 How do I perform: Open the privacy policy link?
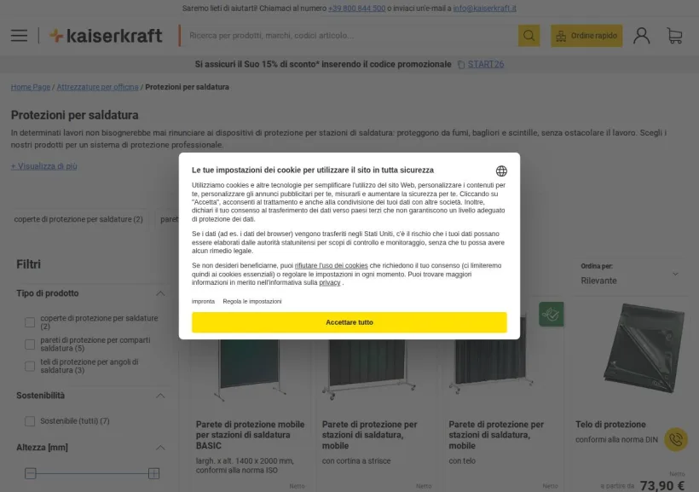329,282
